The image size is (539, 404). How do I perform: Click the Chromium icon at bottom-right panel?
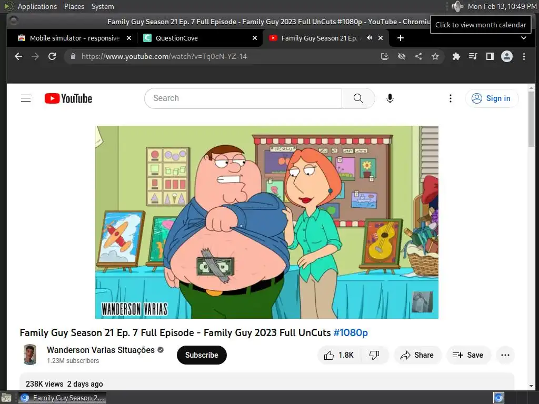(499, 398)
